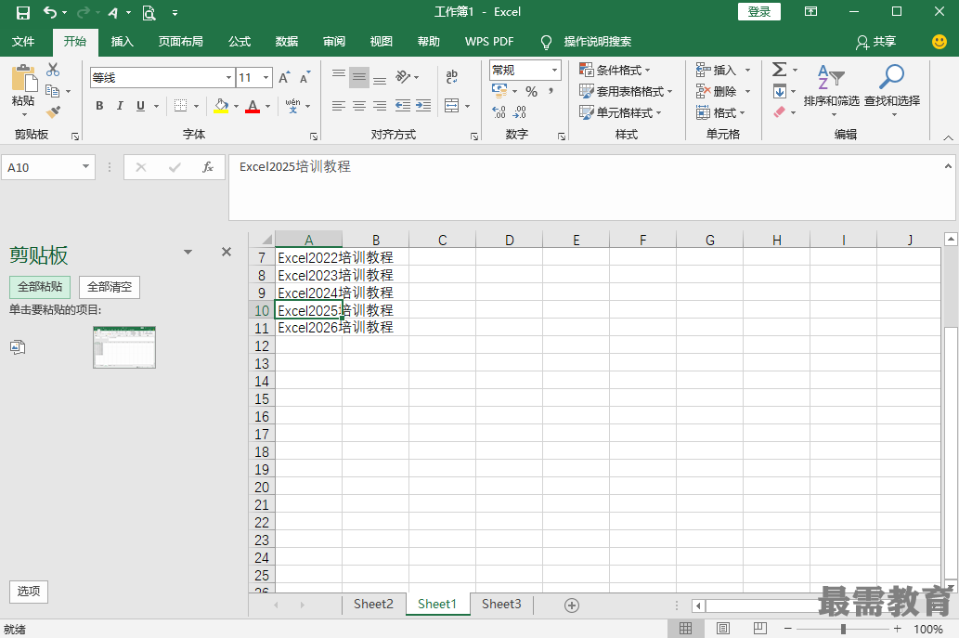Align text left
Viewport: 959px width, 638px height.
(339, 106)
